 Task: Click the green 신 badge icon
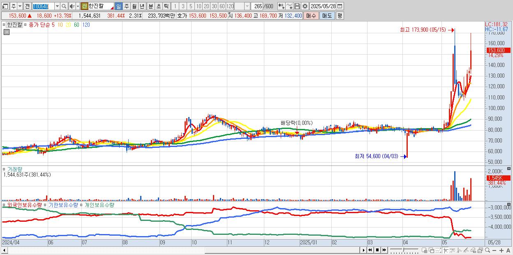[x=84, y=6]
